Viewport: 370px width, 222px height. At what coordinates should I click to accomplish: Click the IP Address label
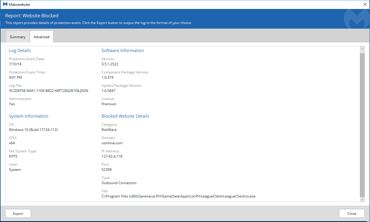(111, 151)
